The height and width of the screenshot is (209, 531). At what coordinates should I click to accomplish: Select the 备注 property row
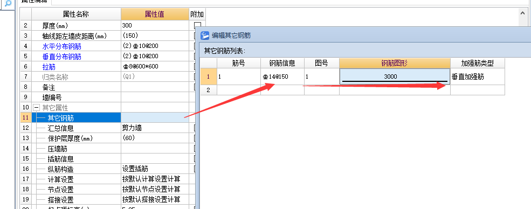76,87
